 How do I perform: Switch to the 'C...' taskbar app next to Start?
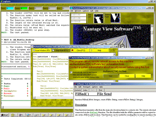[x=14, y=115]
